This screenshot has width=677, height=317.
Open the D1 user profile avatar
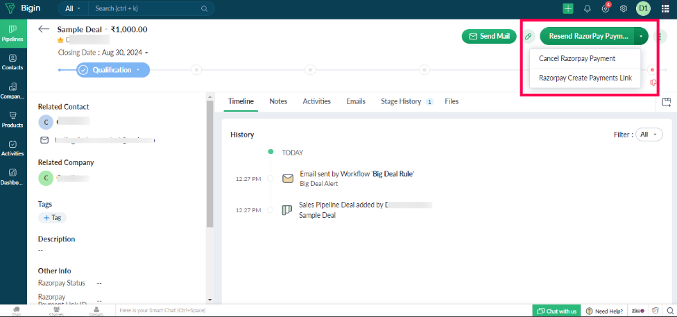pyautogui.click(x=643, y=8)
